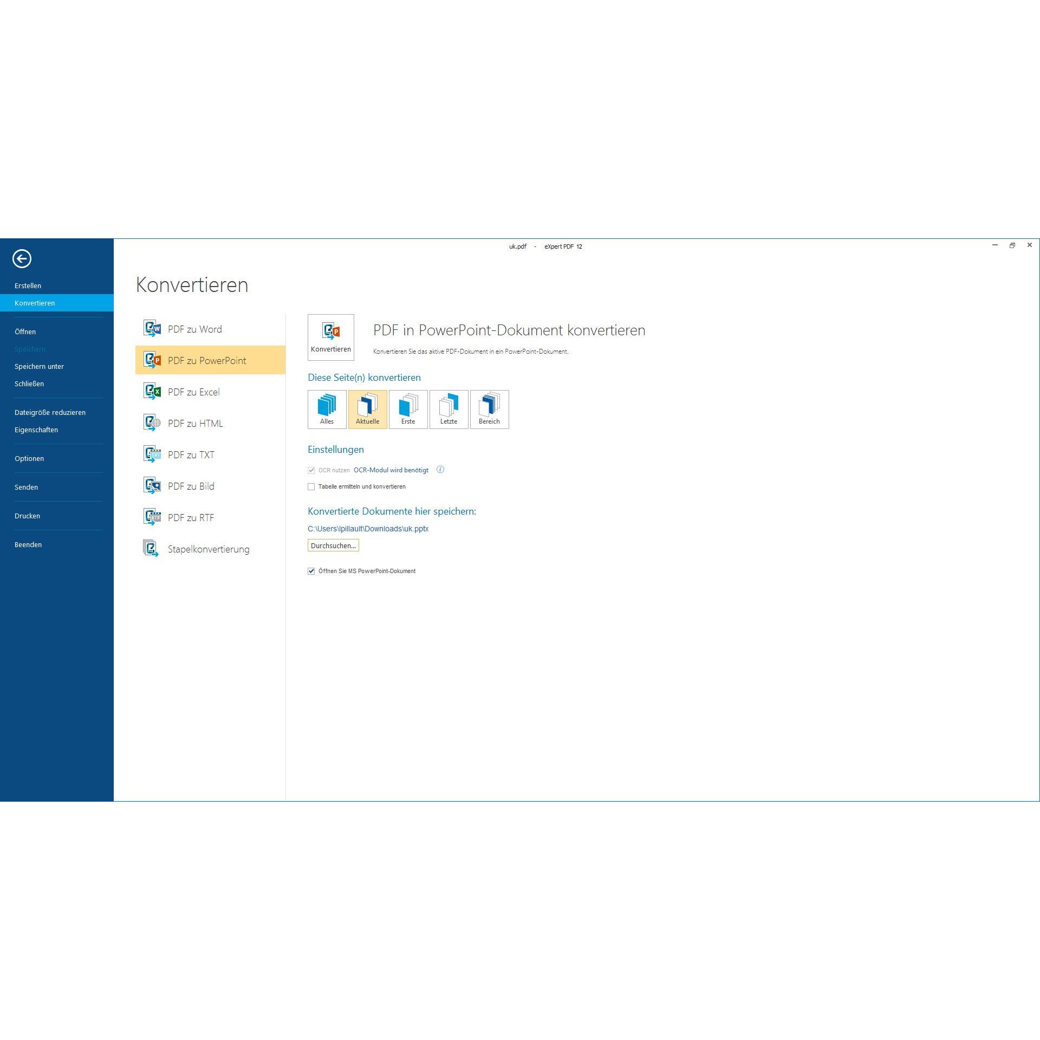Select PDF zu Bild conversion icon

point(152,486)
